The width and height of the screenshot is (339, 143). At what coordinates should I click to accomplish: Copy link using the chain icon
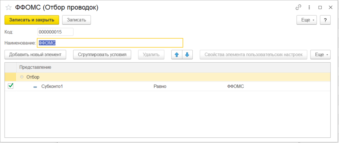point(299,7)
